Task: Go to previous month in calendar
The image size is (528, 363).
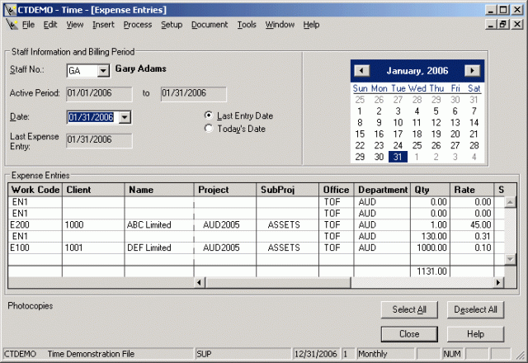Action: tap(362, 71)
